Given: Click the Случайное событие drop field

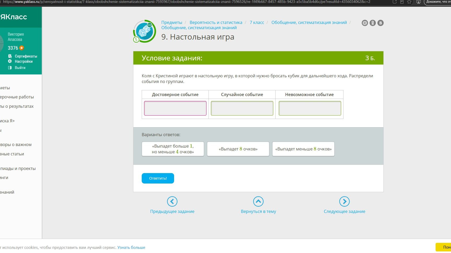Looking at the screenshot, I should [x=242, y=108].
